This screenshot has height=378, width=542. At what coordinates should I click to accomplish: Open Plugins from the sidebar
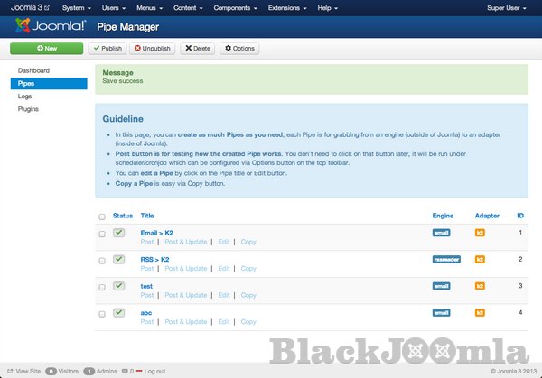(28, 108)
